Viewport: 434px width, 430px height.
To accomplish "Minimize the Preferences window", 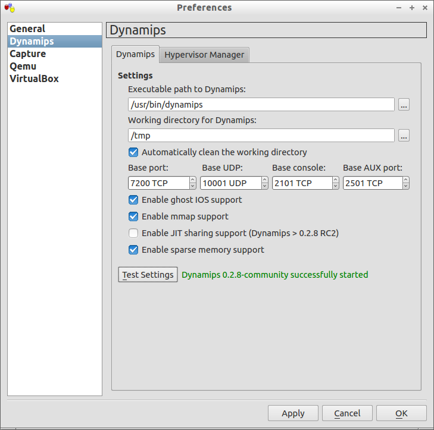I will click(399, 8).
